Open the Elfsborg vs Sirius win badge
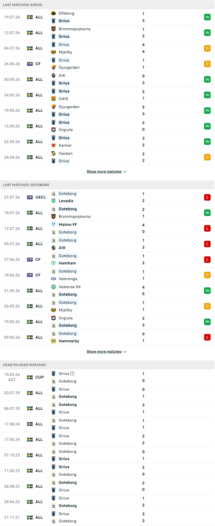Screen dimensions: 215x526 click(x=207, y=17)
